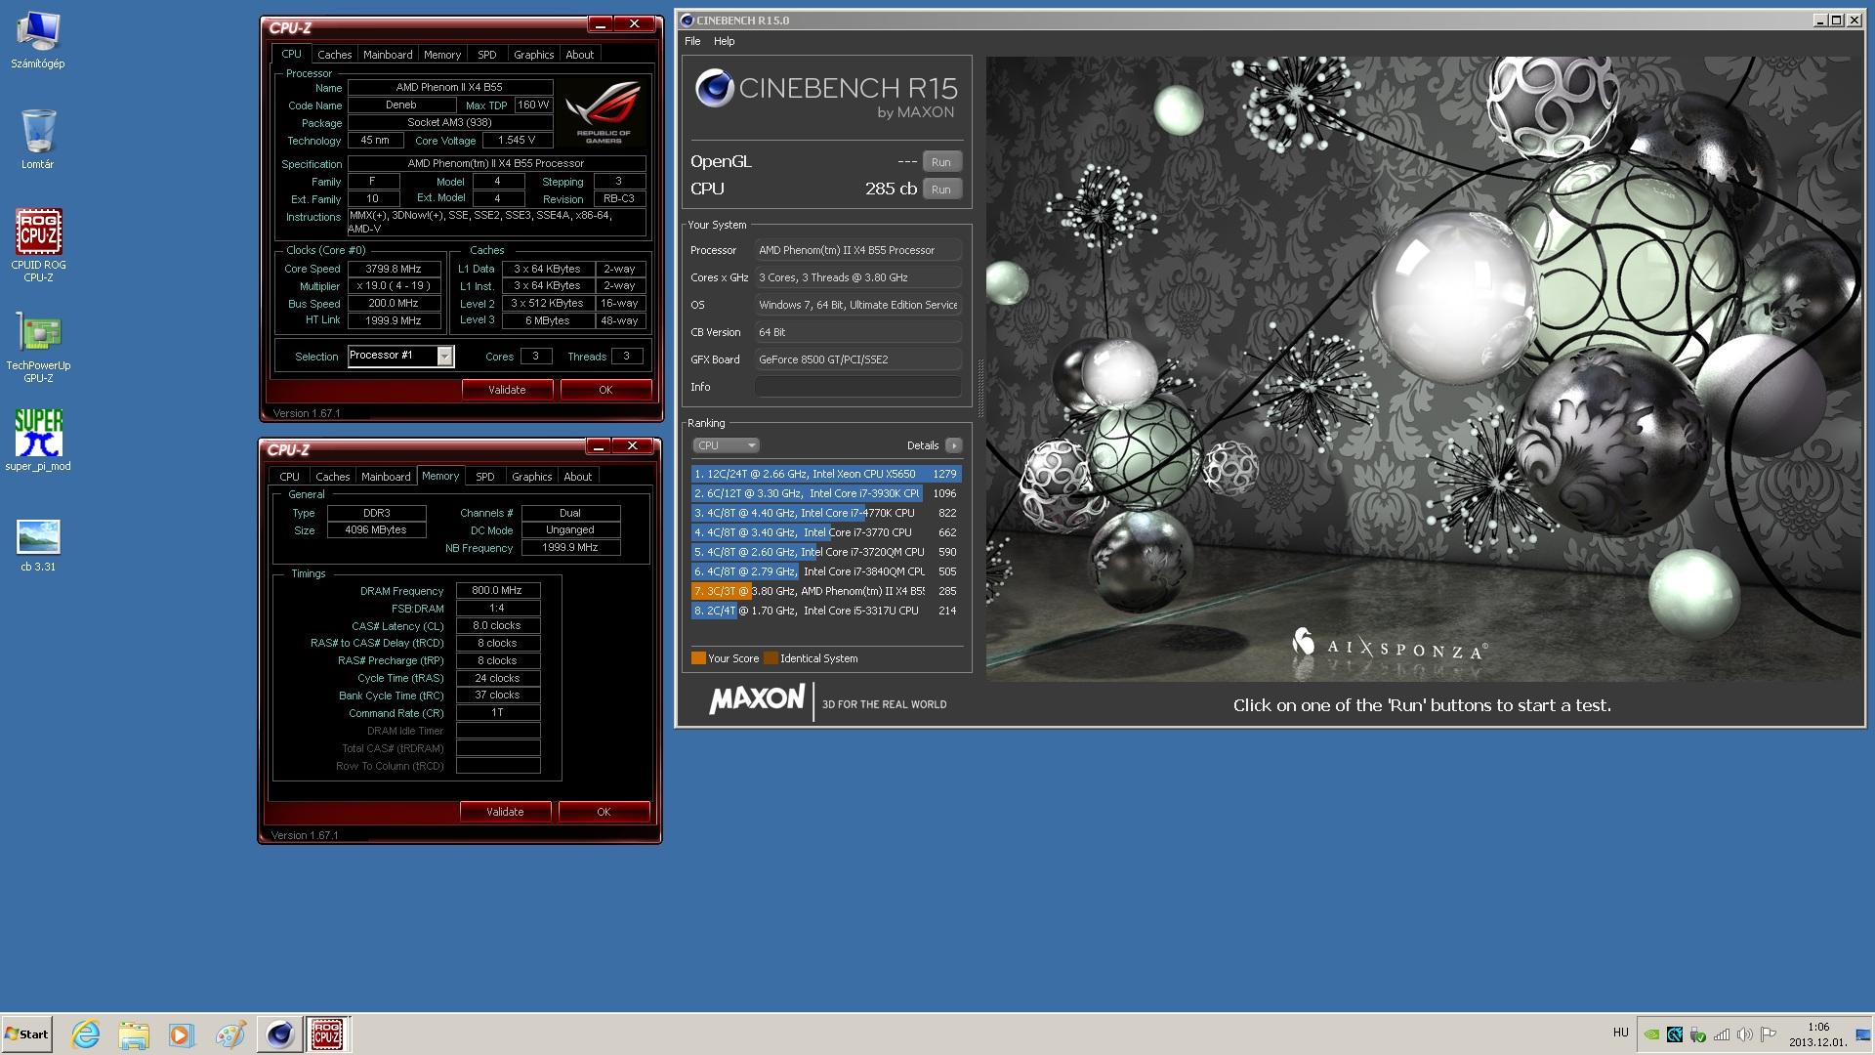Click the Core Speed value 3799.8 MHz
Screen dimensions: 1875x1055
pos(394,269)
